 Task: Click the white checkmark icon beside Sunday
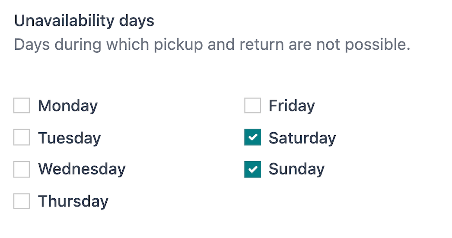(253, 170)
